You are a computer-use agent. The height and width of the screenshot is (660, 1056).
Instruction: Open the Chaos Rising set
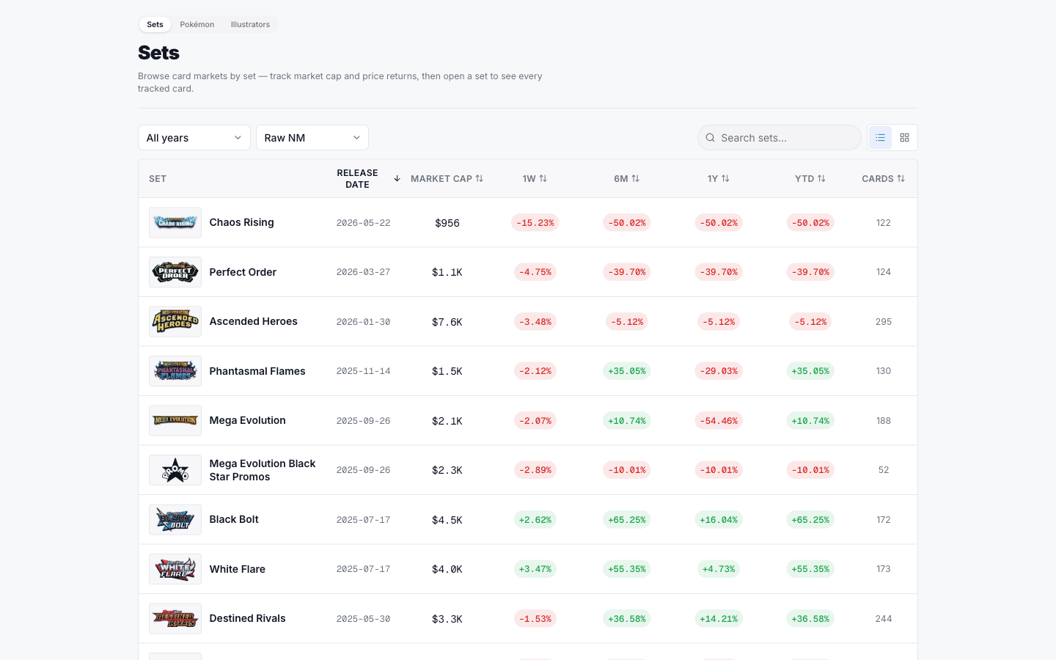coord(241,222)
